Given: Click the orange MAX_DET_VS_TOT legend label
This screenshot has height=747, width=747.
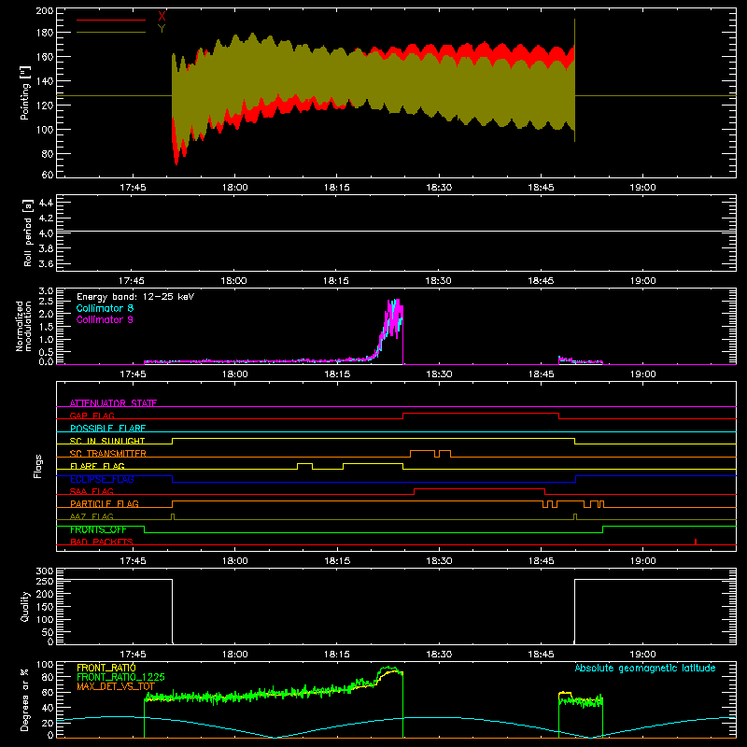Looking at the screenshot, I should pyautogui.click(x=116, y=686).
